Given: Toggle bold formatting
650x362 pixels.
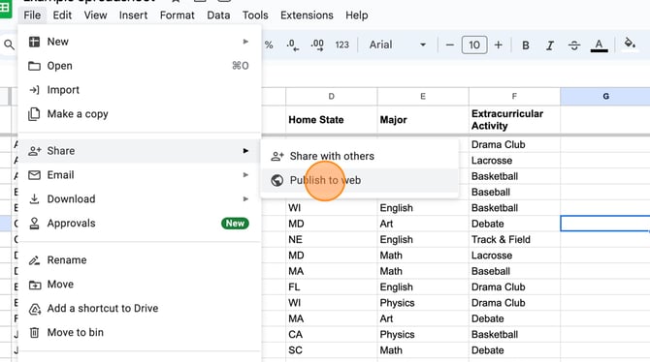Looking at the screenshot, I should point(525,45).
